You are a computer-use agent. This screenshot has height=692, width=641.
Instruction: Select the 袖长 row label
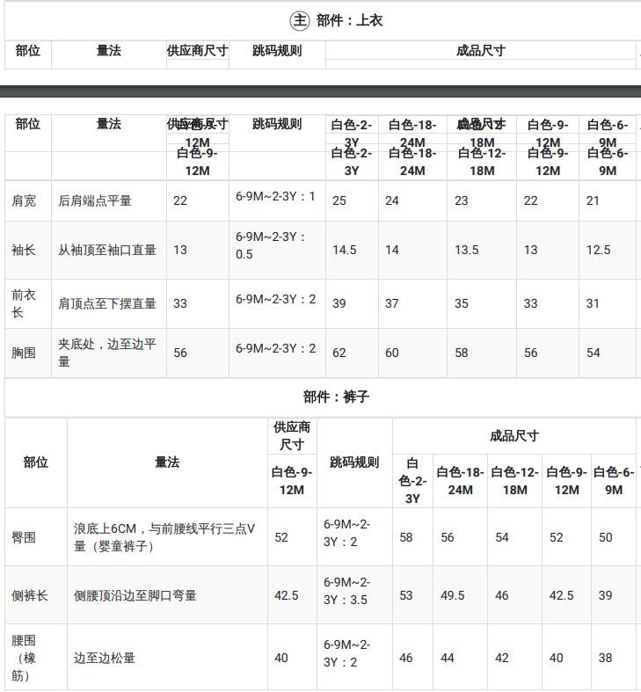(x=25, y=250)
